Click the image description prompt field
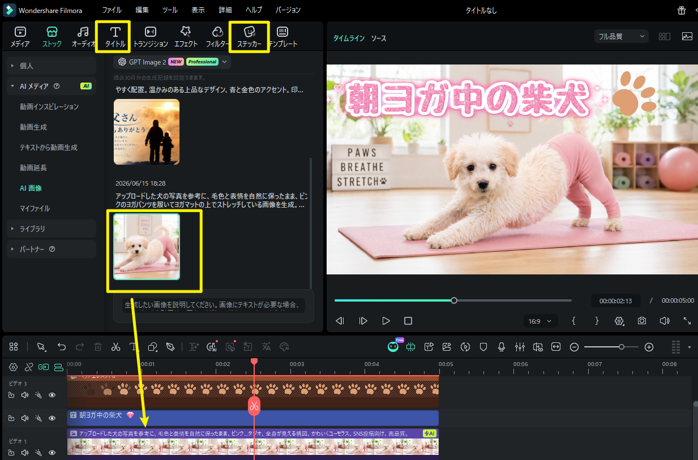Image resolution: width=698 pixels, height=460 pixels. point(214,306)
